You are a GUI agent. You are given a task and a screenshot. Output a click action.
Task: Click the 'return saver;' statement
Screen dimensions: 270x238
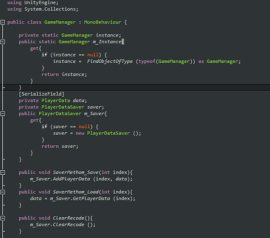point(60,146)
